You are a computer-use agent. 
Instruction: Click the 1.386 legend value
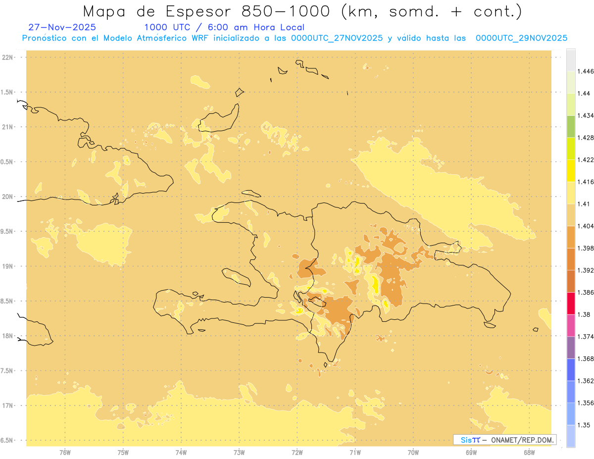tap(586, 292)
